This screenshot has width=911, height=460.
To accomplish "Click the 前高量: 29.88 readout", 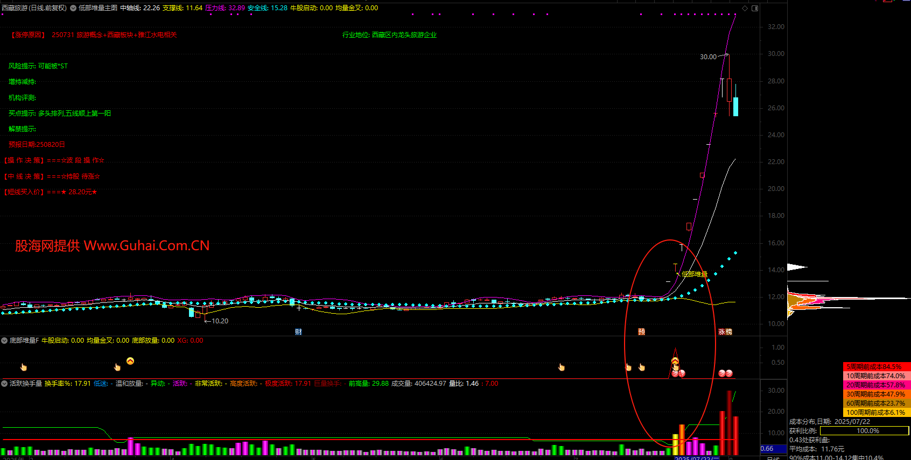I will pyautogui.click(x=369, y=384).
